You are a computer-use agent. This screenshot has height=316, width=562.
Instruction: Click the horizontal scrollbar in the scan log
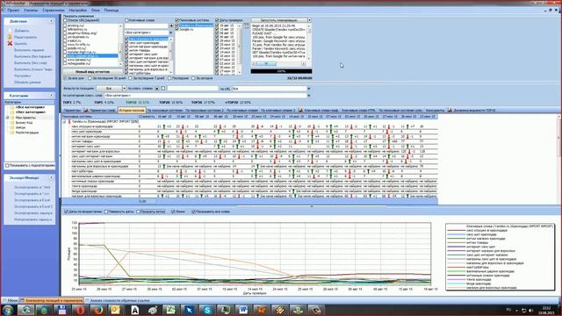coord(278,63)
